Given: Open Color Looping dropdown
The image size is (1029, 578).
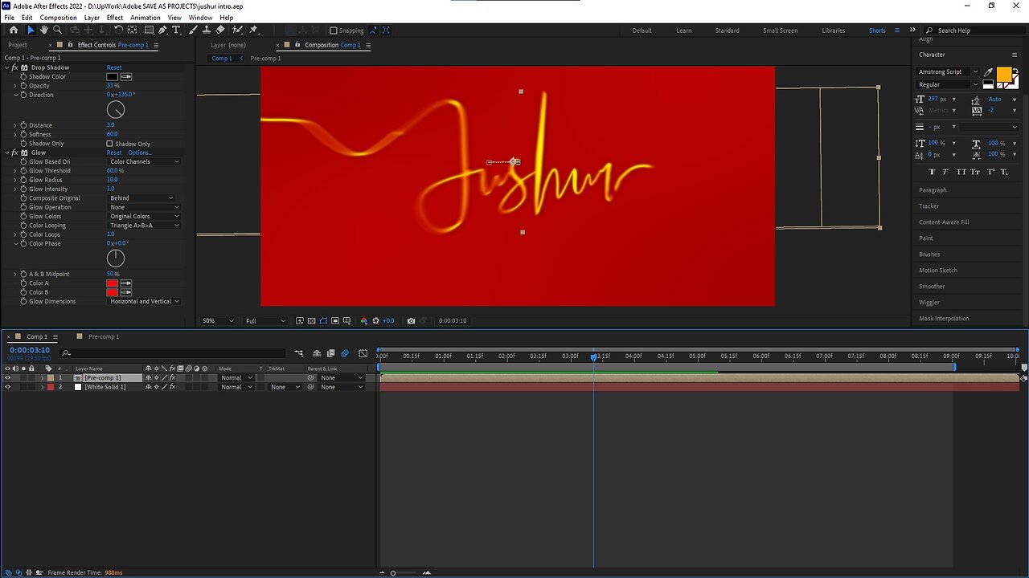Looking at the screenshot, I should (144, 226).
